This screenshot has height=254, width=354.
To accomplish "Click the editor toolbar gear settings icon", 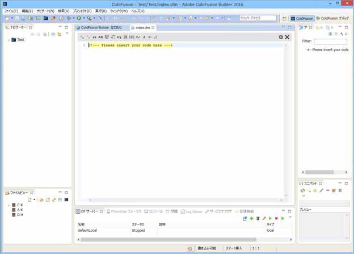I will tap(281, 37).
